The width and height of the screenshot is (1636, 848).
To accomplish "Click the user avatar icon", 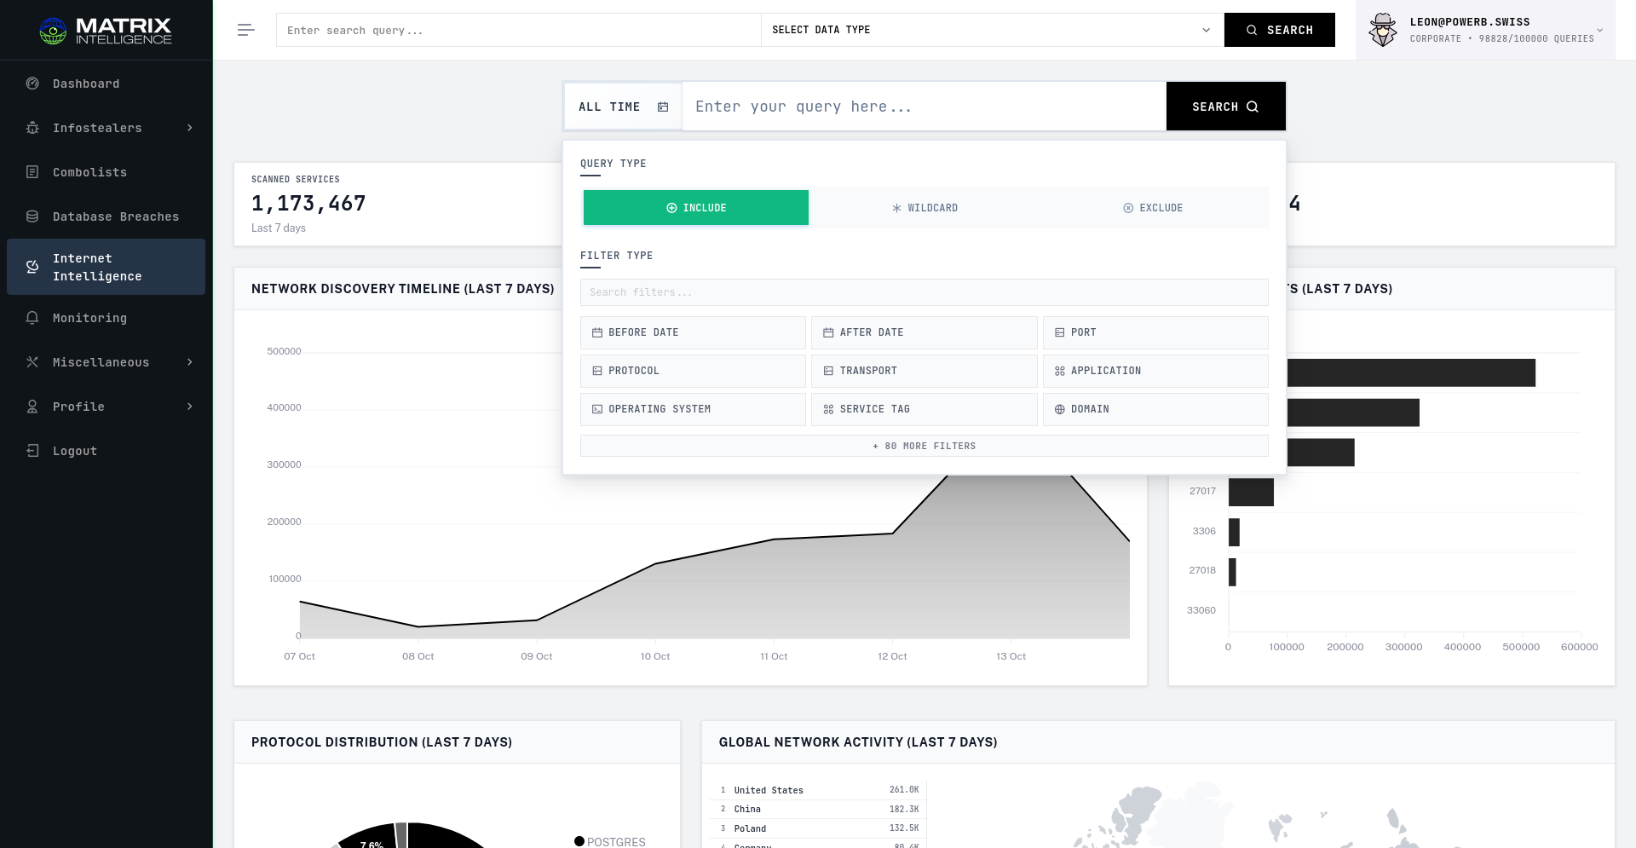I will 1382,31.
